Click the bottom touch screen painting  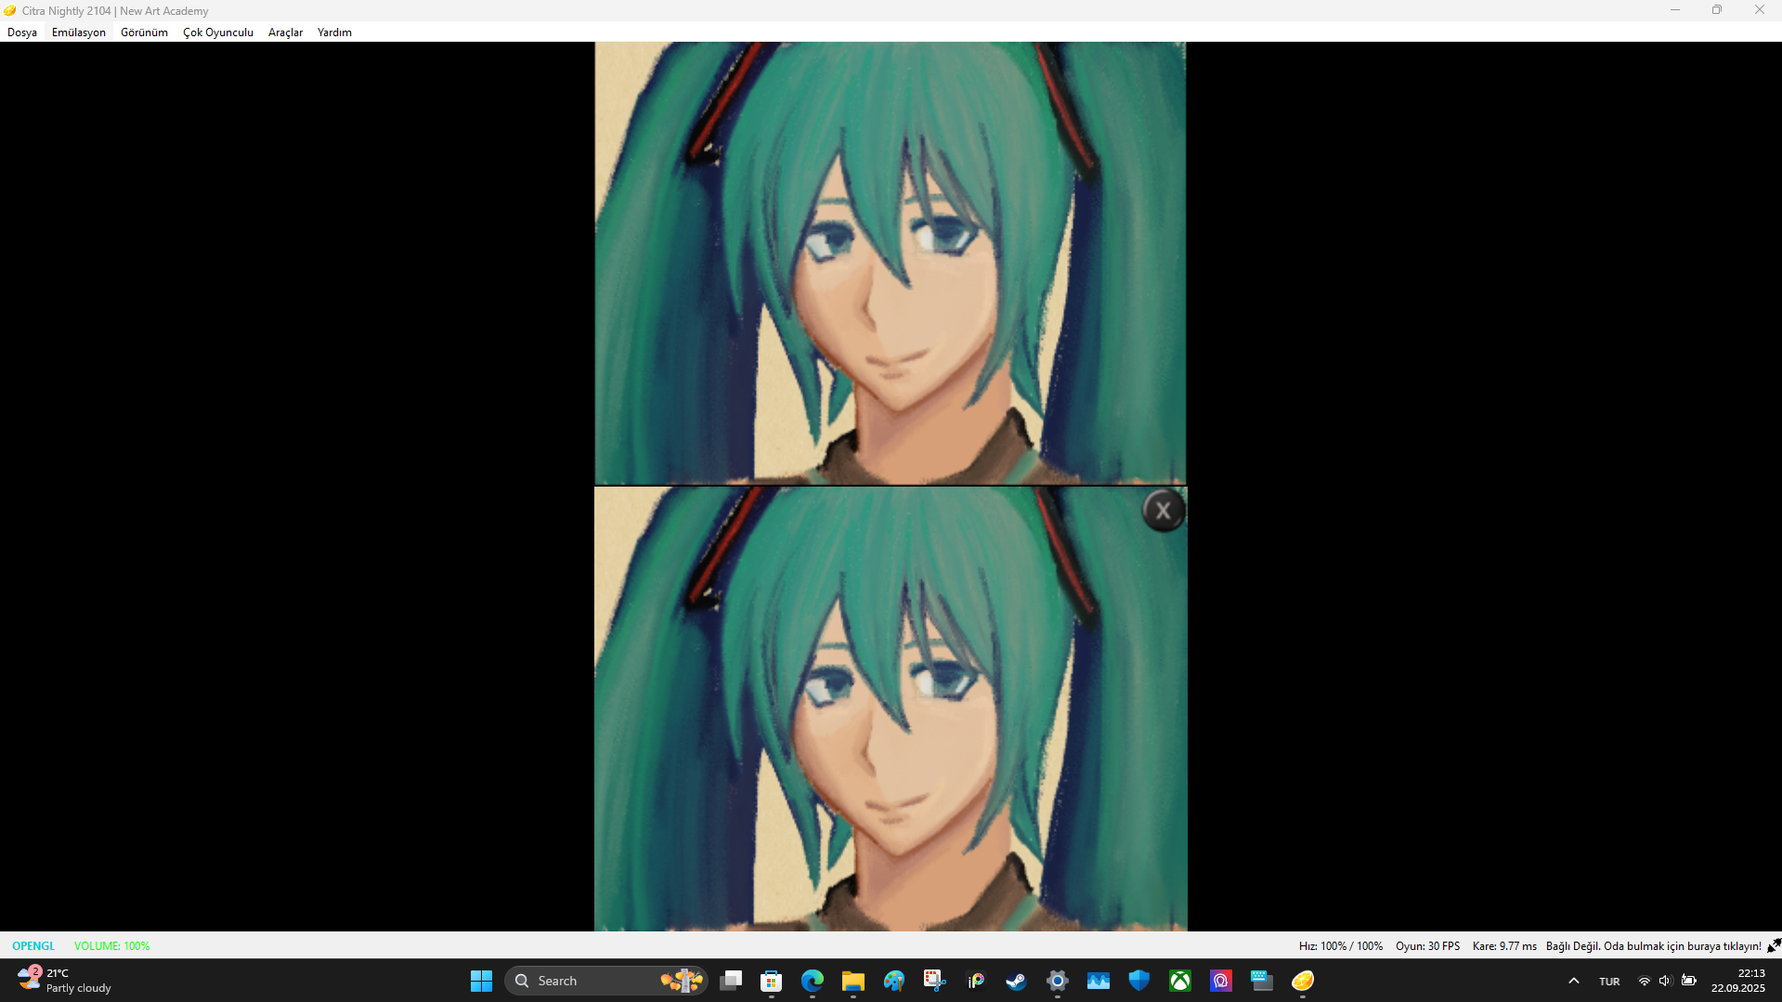(x=890, y=709)
